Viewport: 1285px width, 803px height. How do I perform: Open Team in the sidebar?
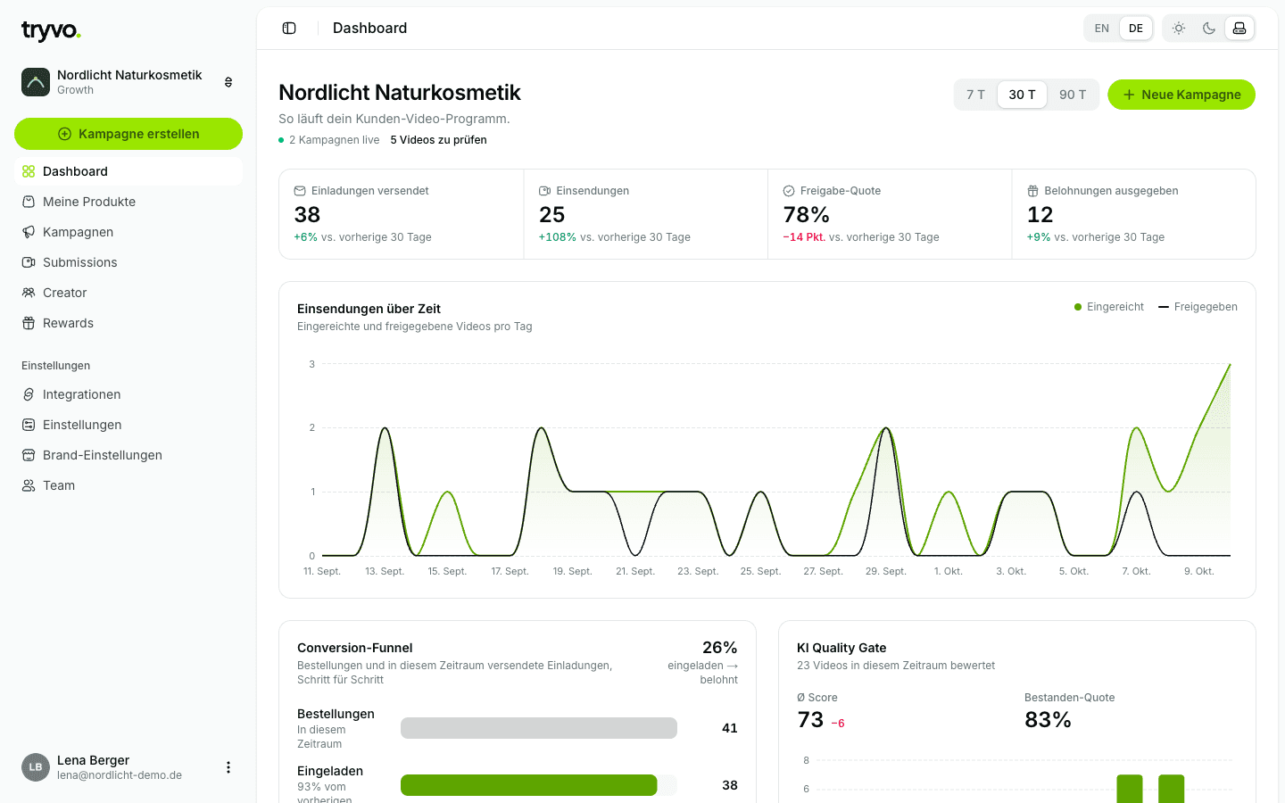coord(128,485)
